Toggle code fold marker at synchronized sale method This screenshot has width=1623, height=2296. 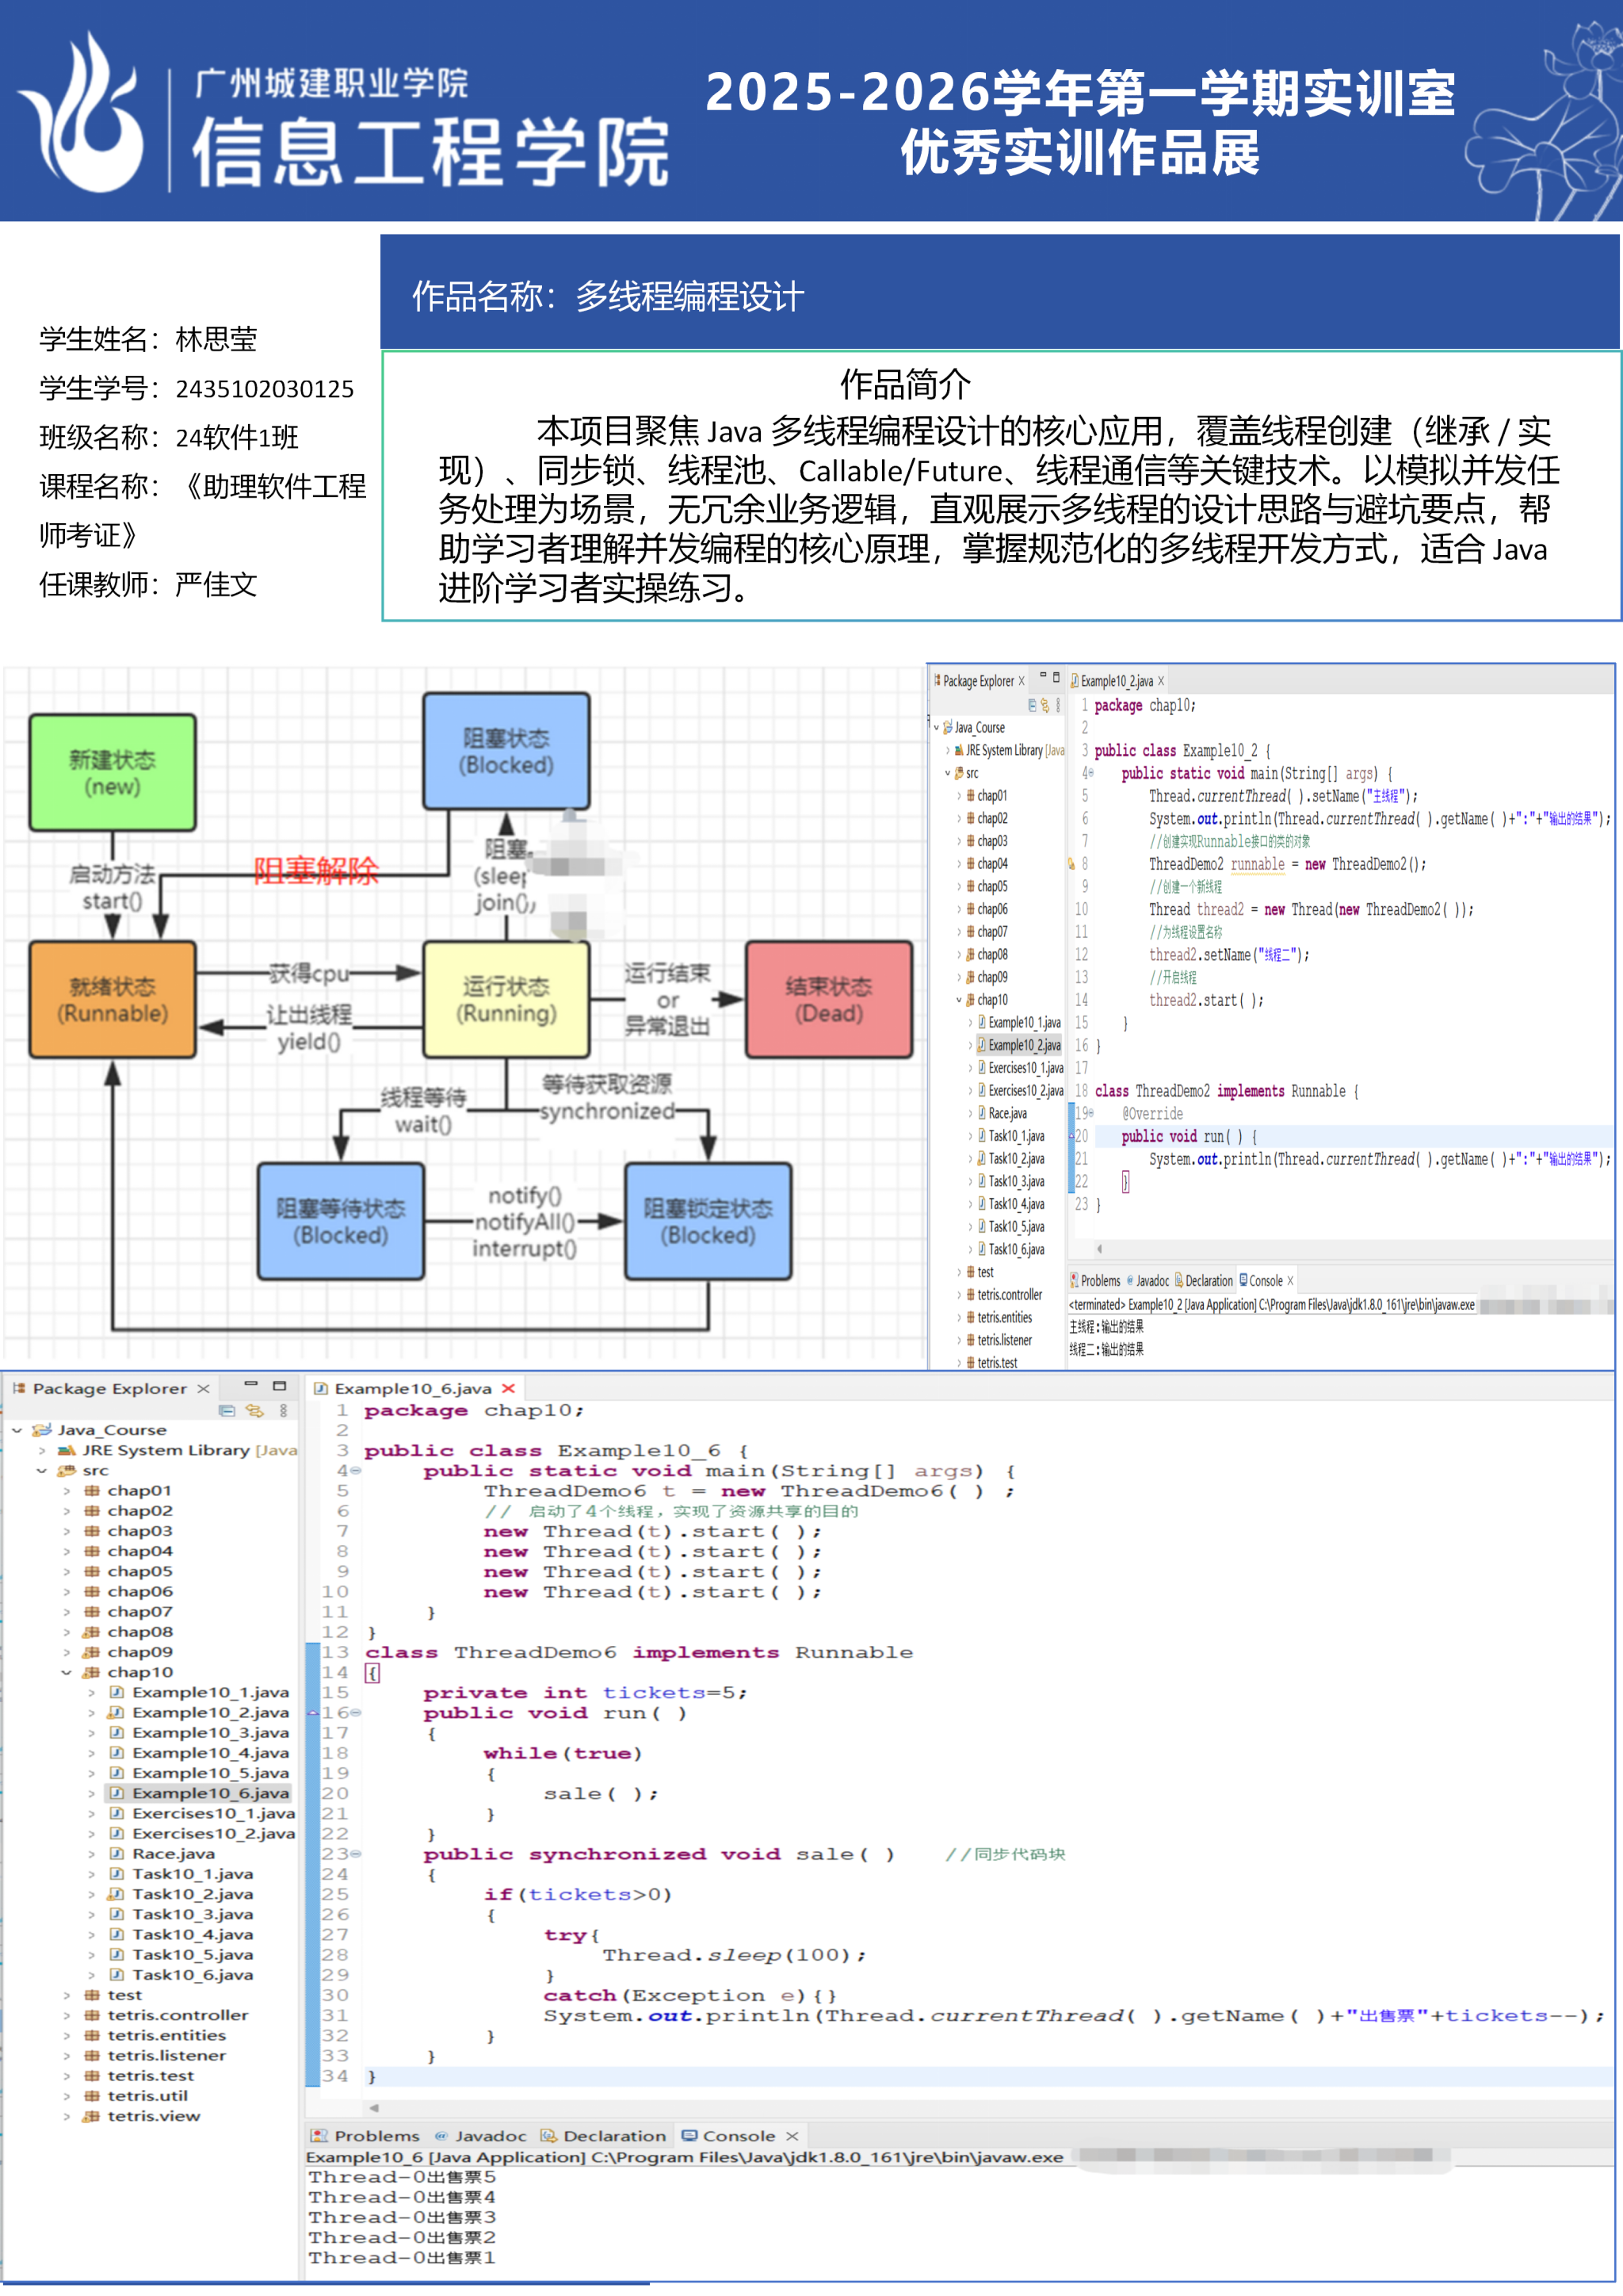click(357, 1854)
